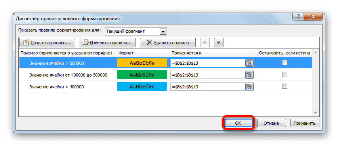This screenshot has width=338, height=146.
Task: Select the blue format preview swatch
Action: click(x=142, y=86)
